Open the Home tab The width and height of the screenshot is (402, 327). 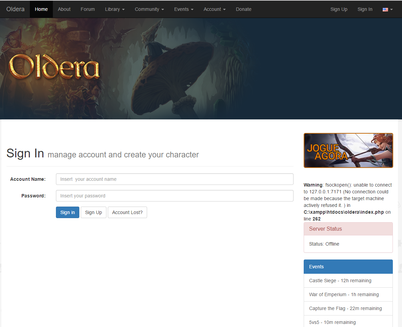point(41,9)
